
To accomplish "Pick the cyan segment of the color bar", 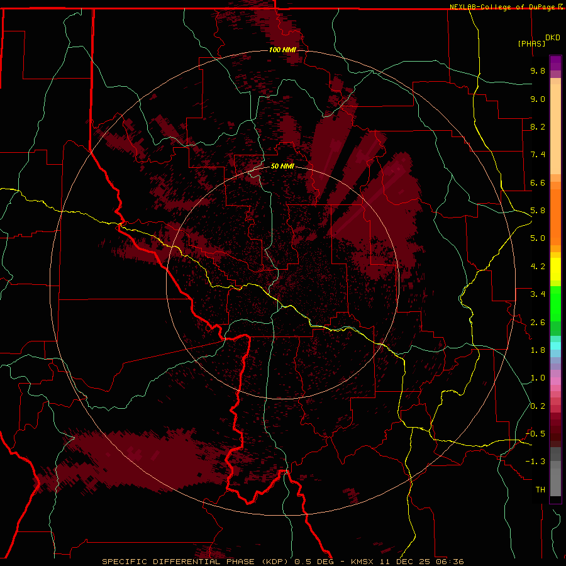I will click(555, 346).
